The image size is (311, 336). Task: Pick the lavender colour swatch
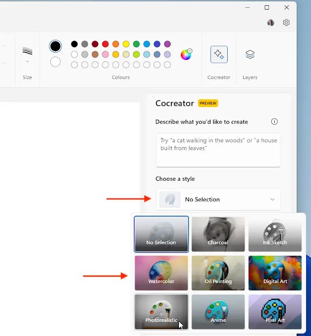[x=167, y=55]
